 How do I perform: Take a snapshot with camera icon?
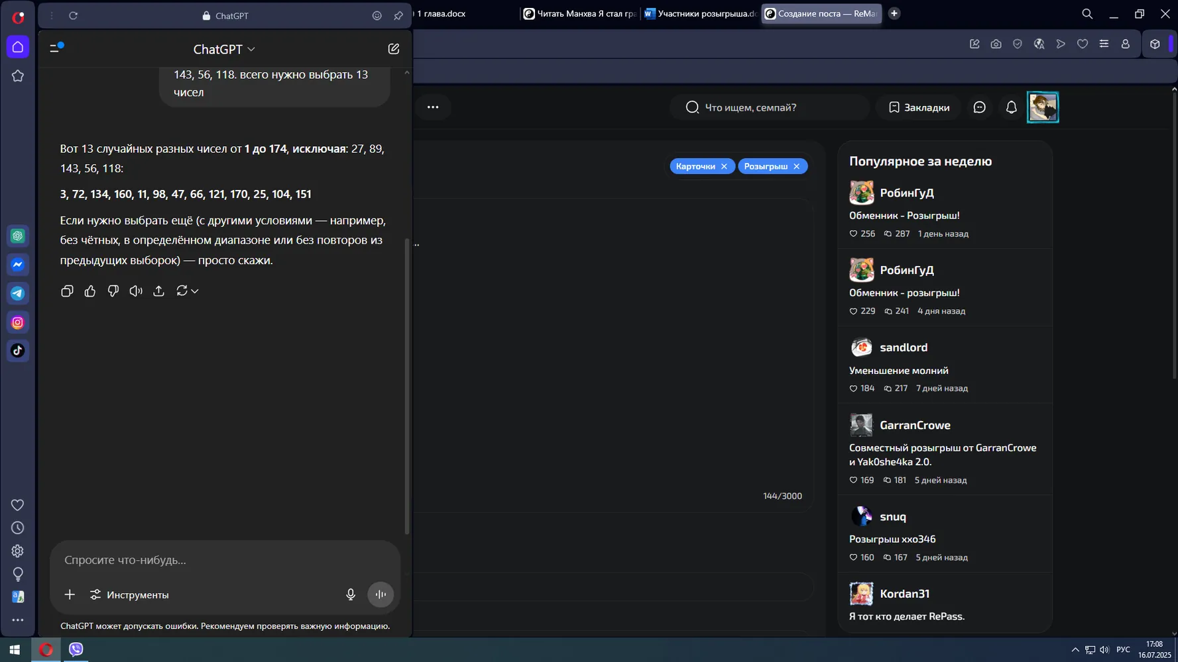[x=996, y=44]
